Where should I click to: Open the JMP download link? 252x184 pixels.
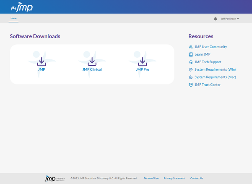pyautogui.click(x=42, y=69)
